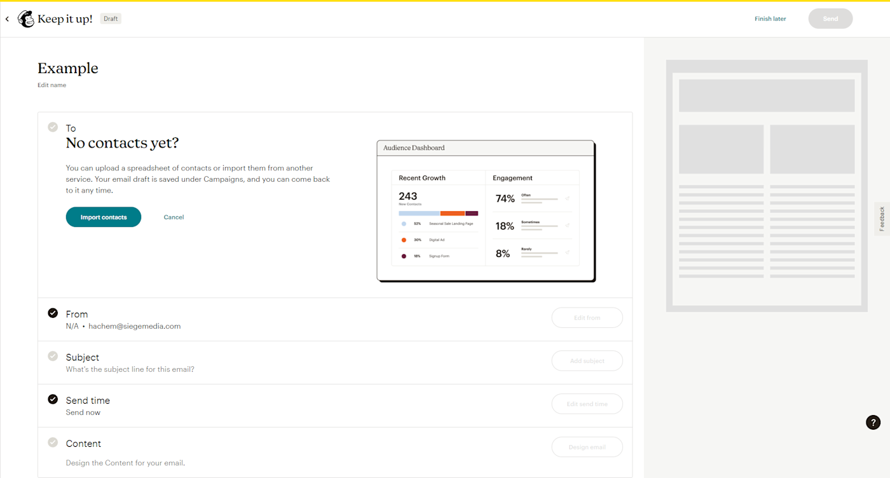
Task: Open the Mailchimp Freddie logo
Action: click(x=26, y=19)
